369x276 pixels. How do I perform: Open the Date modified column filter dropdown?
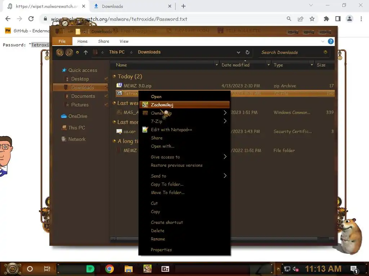[x=268, y=65]
